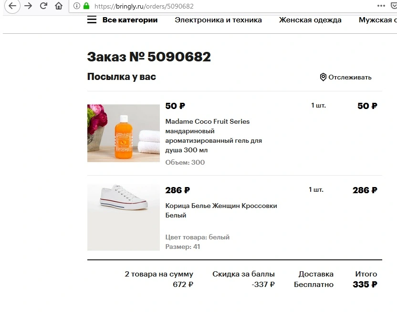View connection security via green padlock

tap(86, 6)
